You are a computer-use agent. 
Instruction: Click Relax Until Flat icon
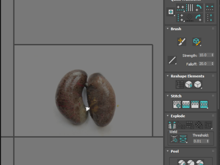pyautogui.click(x=189, y=84)
